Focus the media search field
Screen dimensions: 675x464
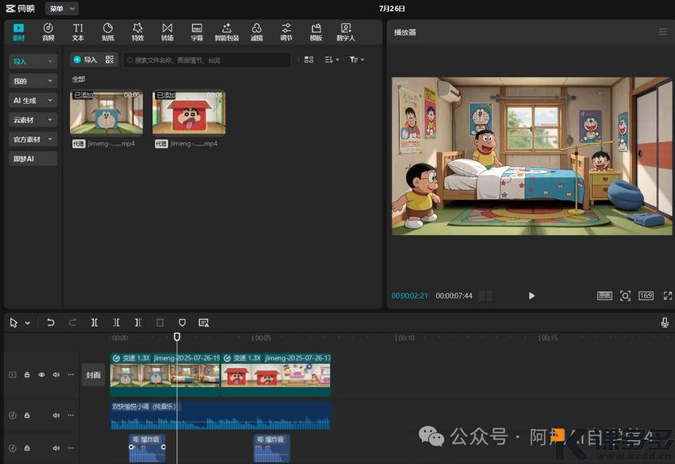(207, 60)
